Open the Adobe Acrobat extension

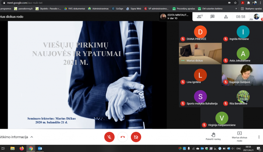242,3
